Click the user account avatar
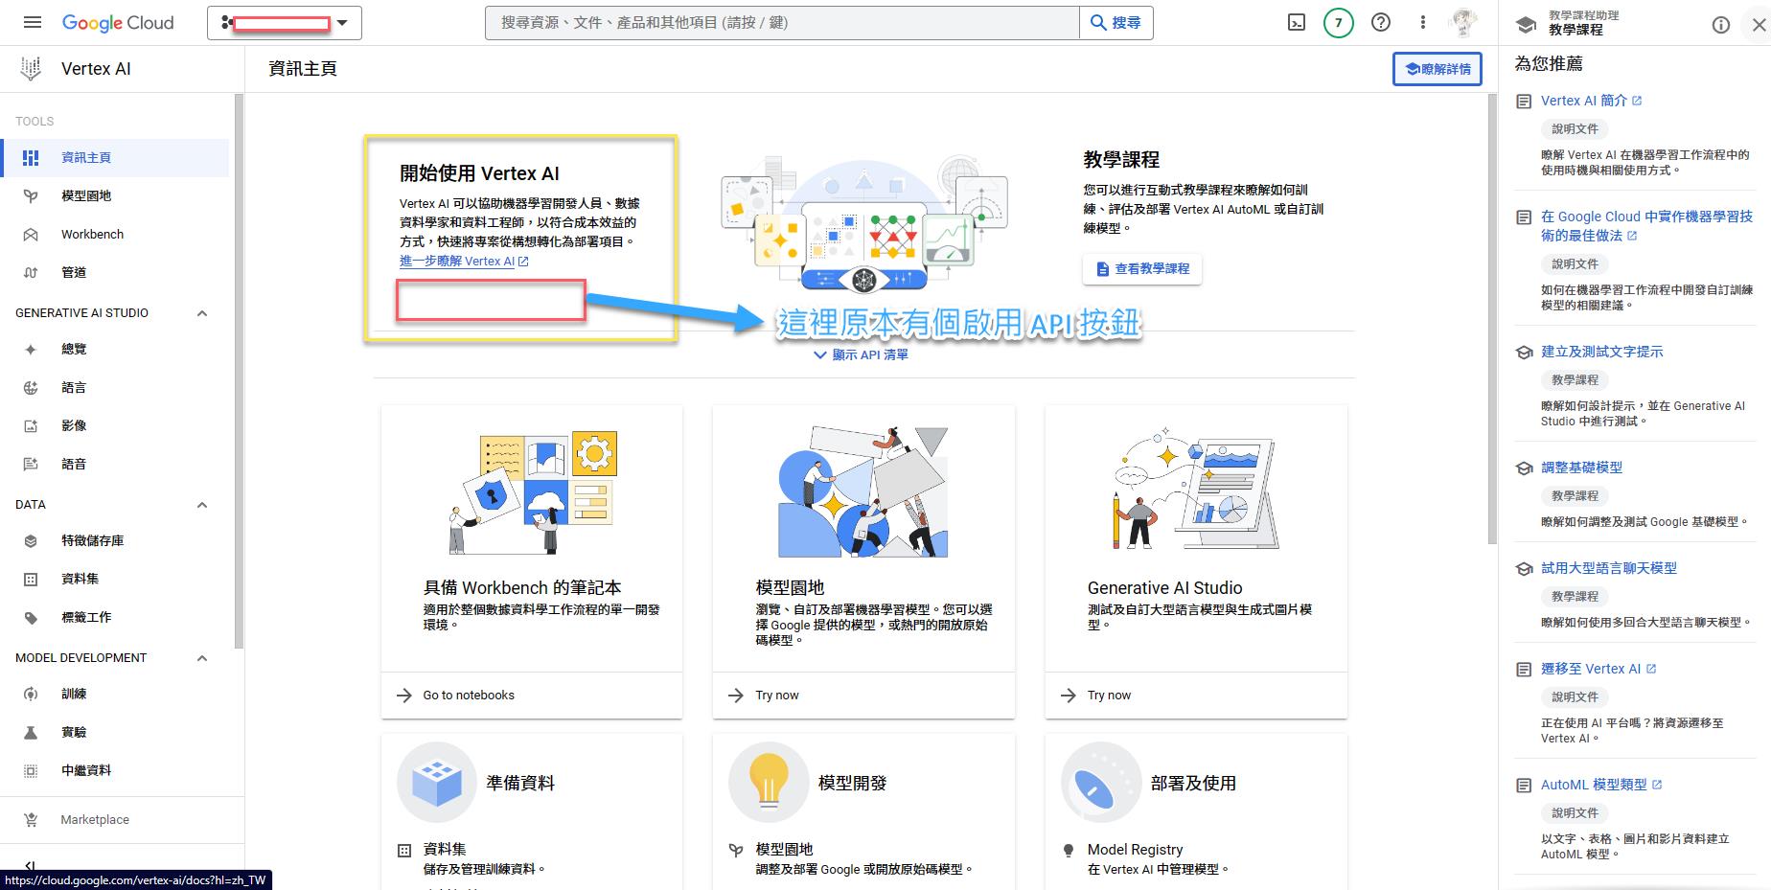The width and height of the screenshot is (1771, 890). [1463, 22]
